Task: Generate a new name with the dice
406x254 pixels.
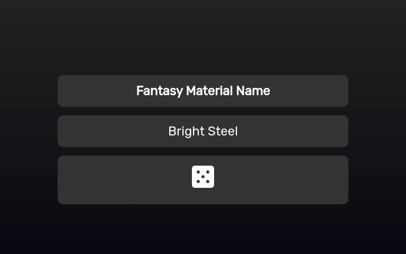Action: click(x=203, y=177)
